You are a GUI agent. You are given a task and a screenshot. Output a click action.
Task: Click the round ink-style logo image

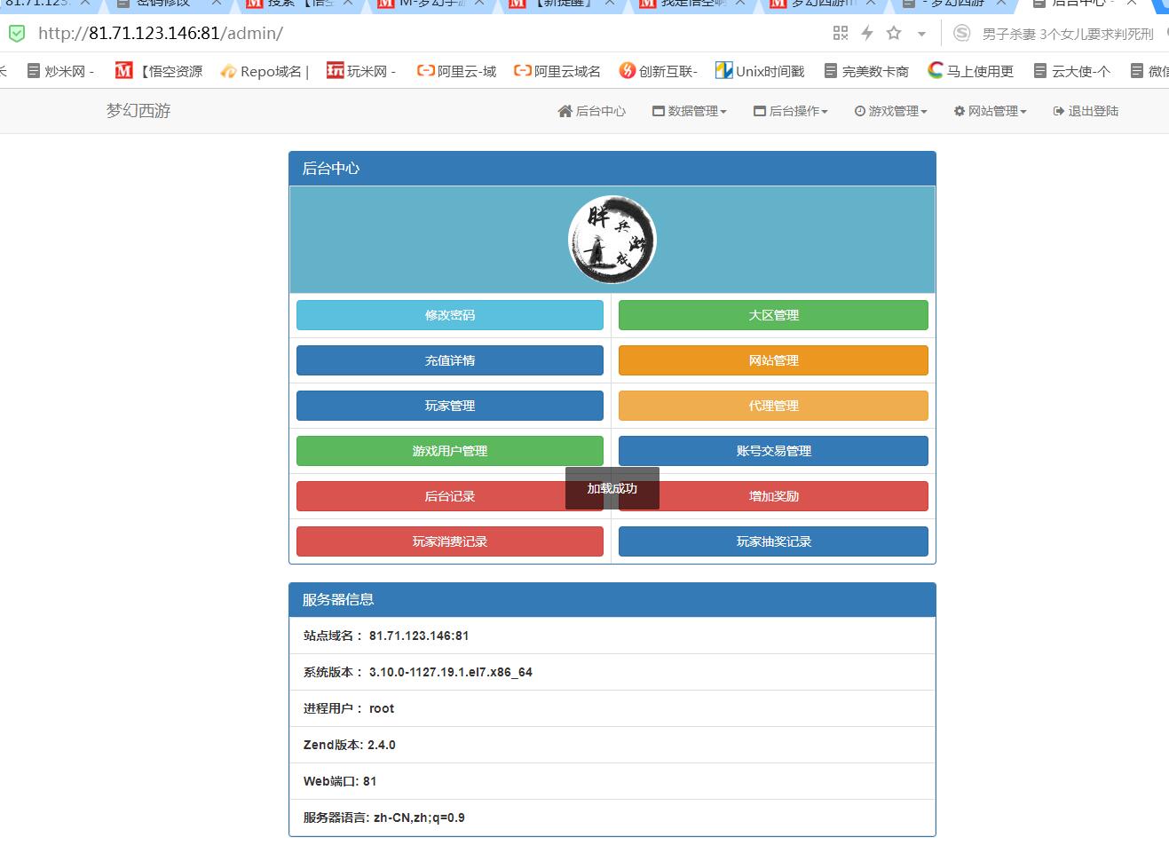click(612, 240)
